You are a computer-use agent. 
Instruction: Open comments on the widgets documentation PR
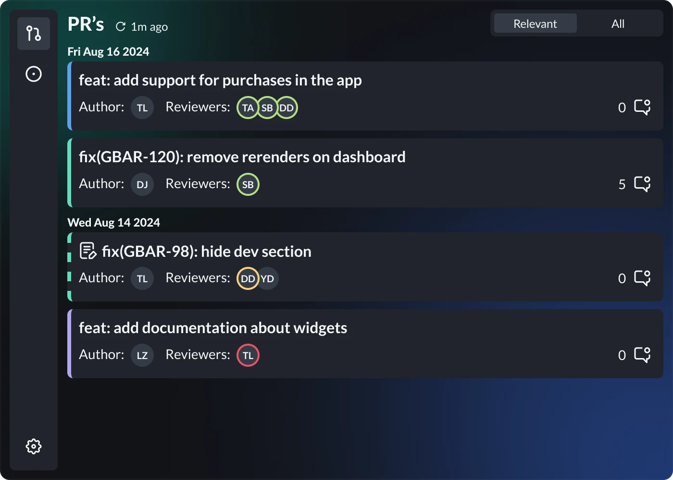[x=642, y=355]
